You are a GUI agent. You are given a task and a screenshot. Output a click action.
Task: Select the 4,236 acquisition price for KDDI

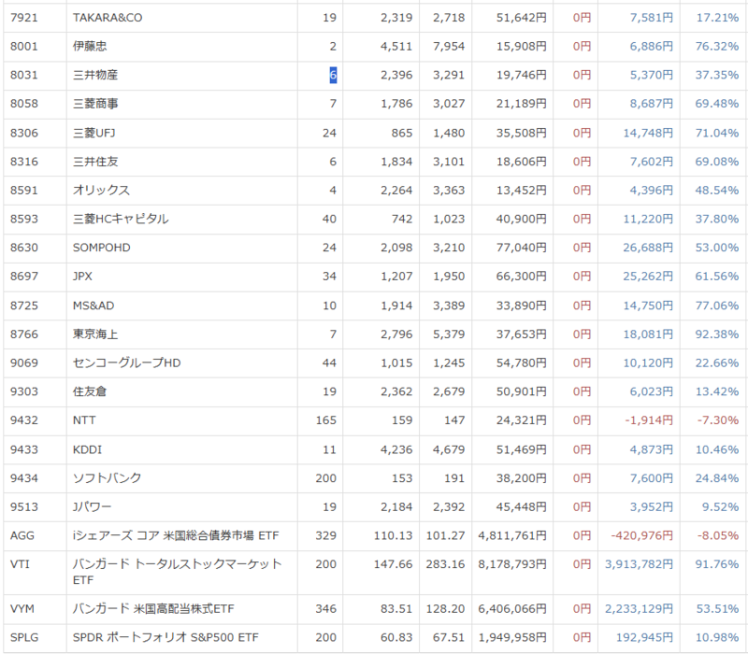(x=396, y=449)
